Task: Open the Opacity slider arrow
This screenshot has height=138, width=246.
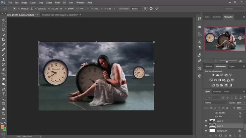Action: click(x=244, y=103)
